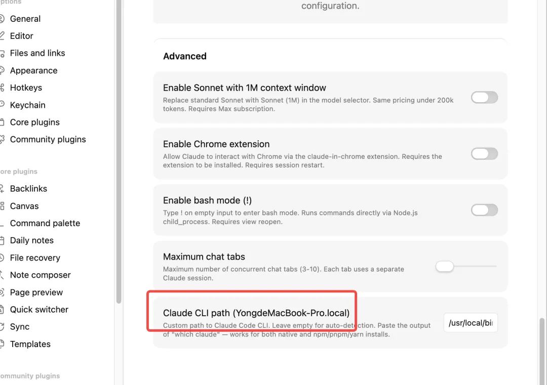Click the File recovery clock icon
Screen dimensions: 547x385
(2, 258)
